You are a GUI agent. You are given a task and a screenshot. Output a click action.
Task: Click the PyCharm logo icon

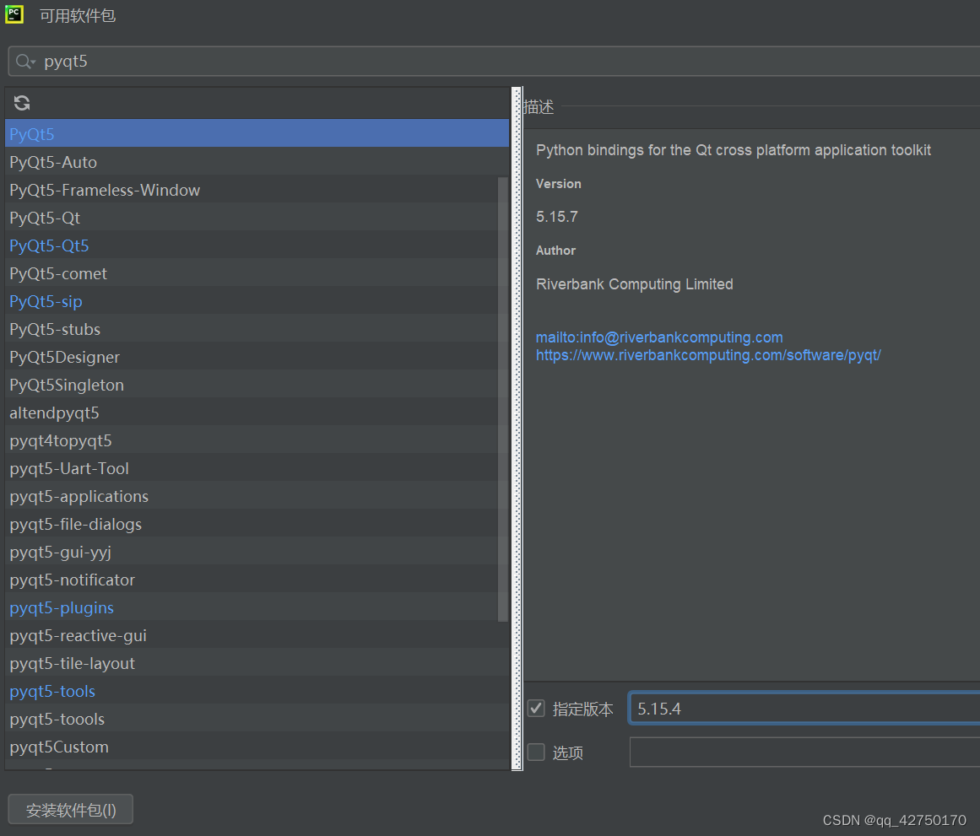(14, 14)
